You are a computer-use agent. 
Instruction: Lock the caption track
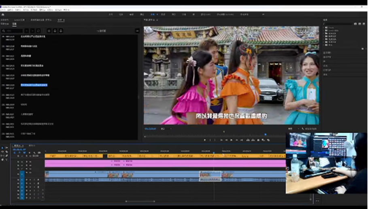pos(18,156)
